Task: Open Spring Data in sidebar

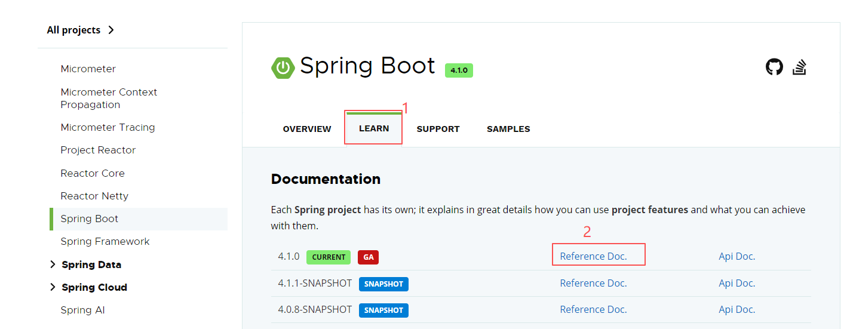Action: (x=91, y=265)
